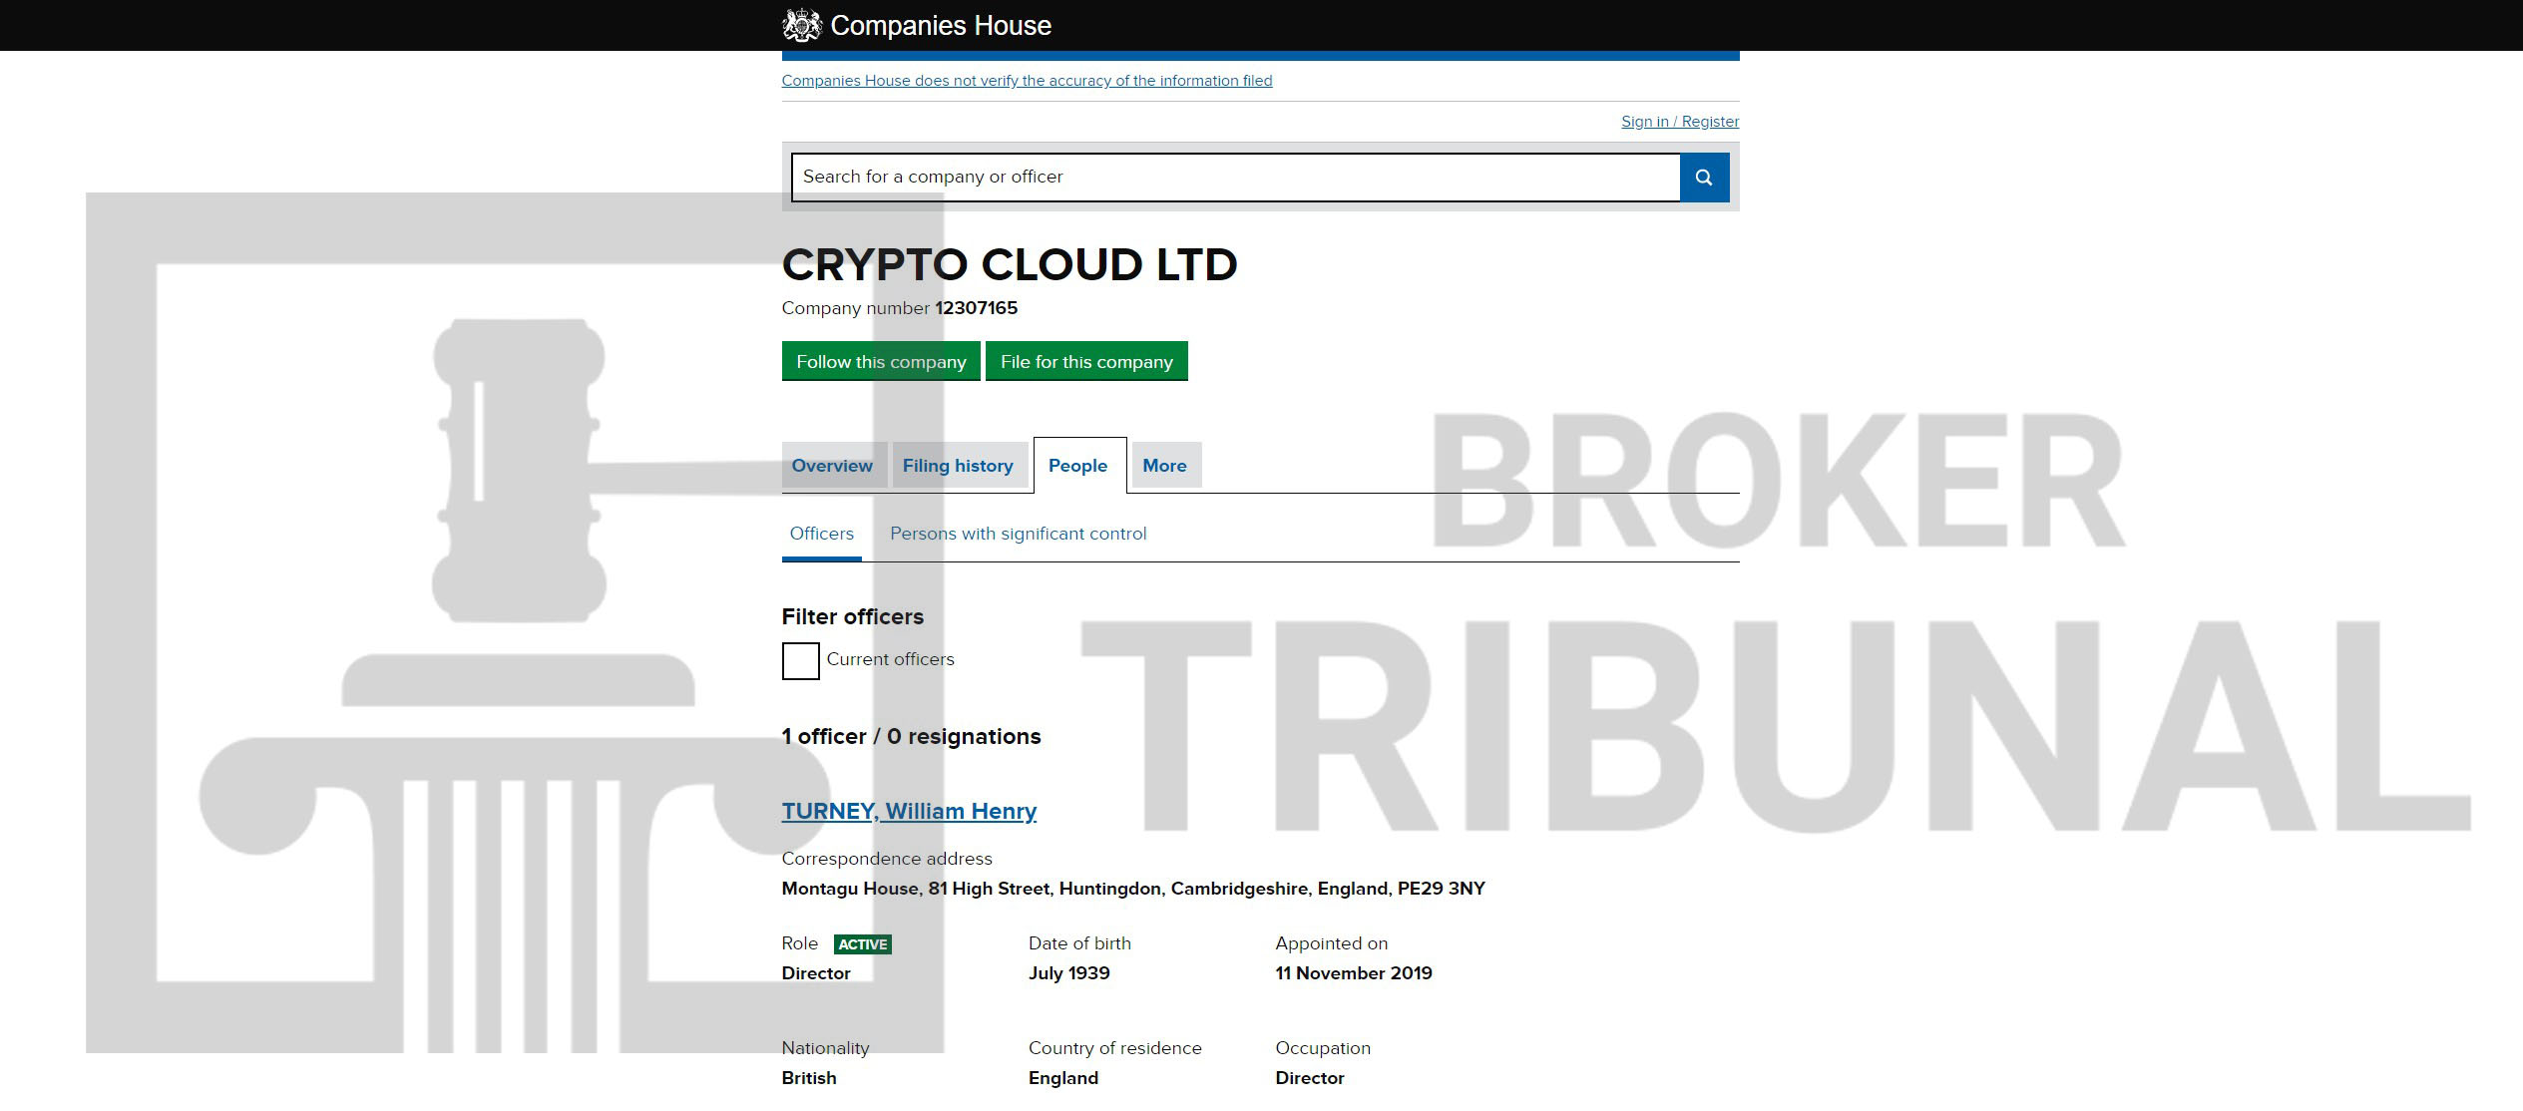Image resolution: width=2523 pixels, height=1111 pixels.
Task: Click the magnifier search button
Action: tap(1704, 177)
